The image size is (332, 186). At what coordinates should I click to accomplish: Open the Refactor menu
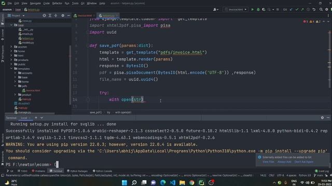tap(57, 4)
